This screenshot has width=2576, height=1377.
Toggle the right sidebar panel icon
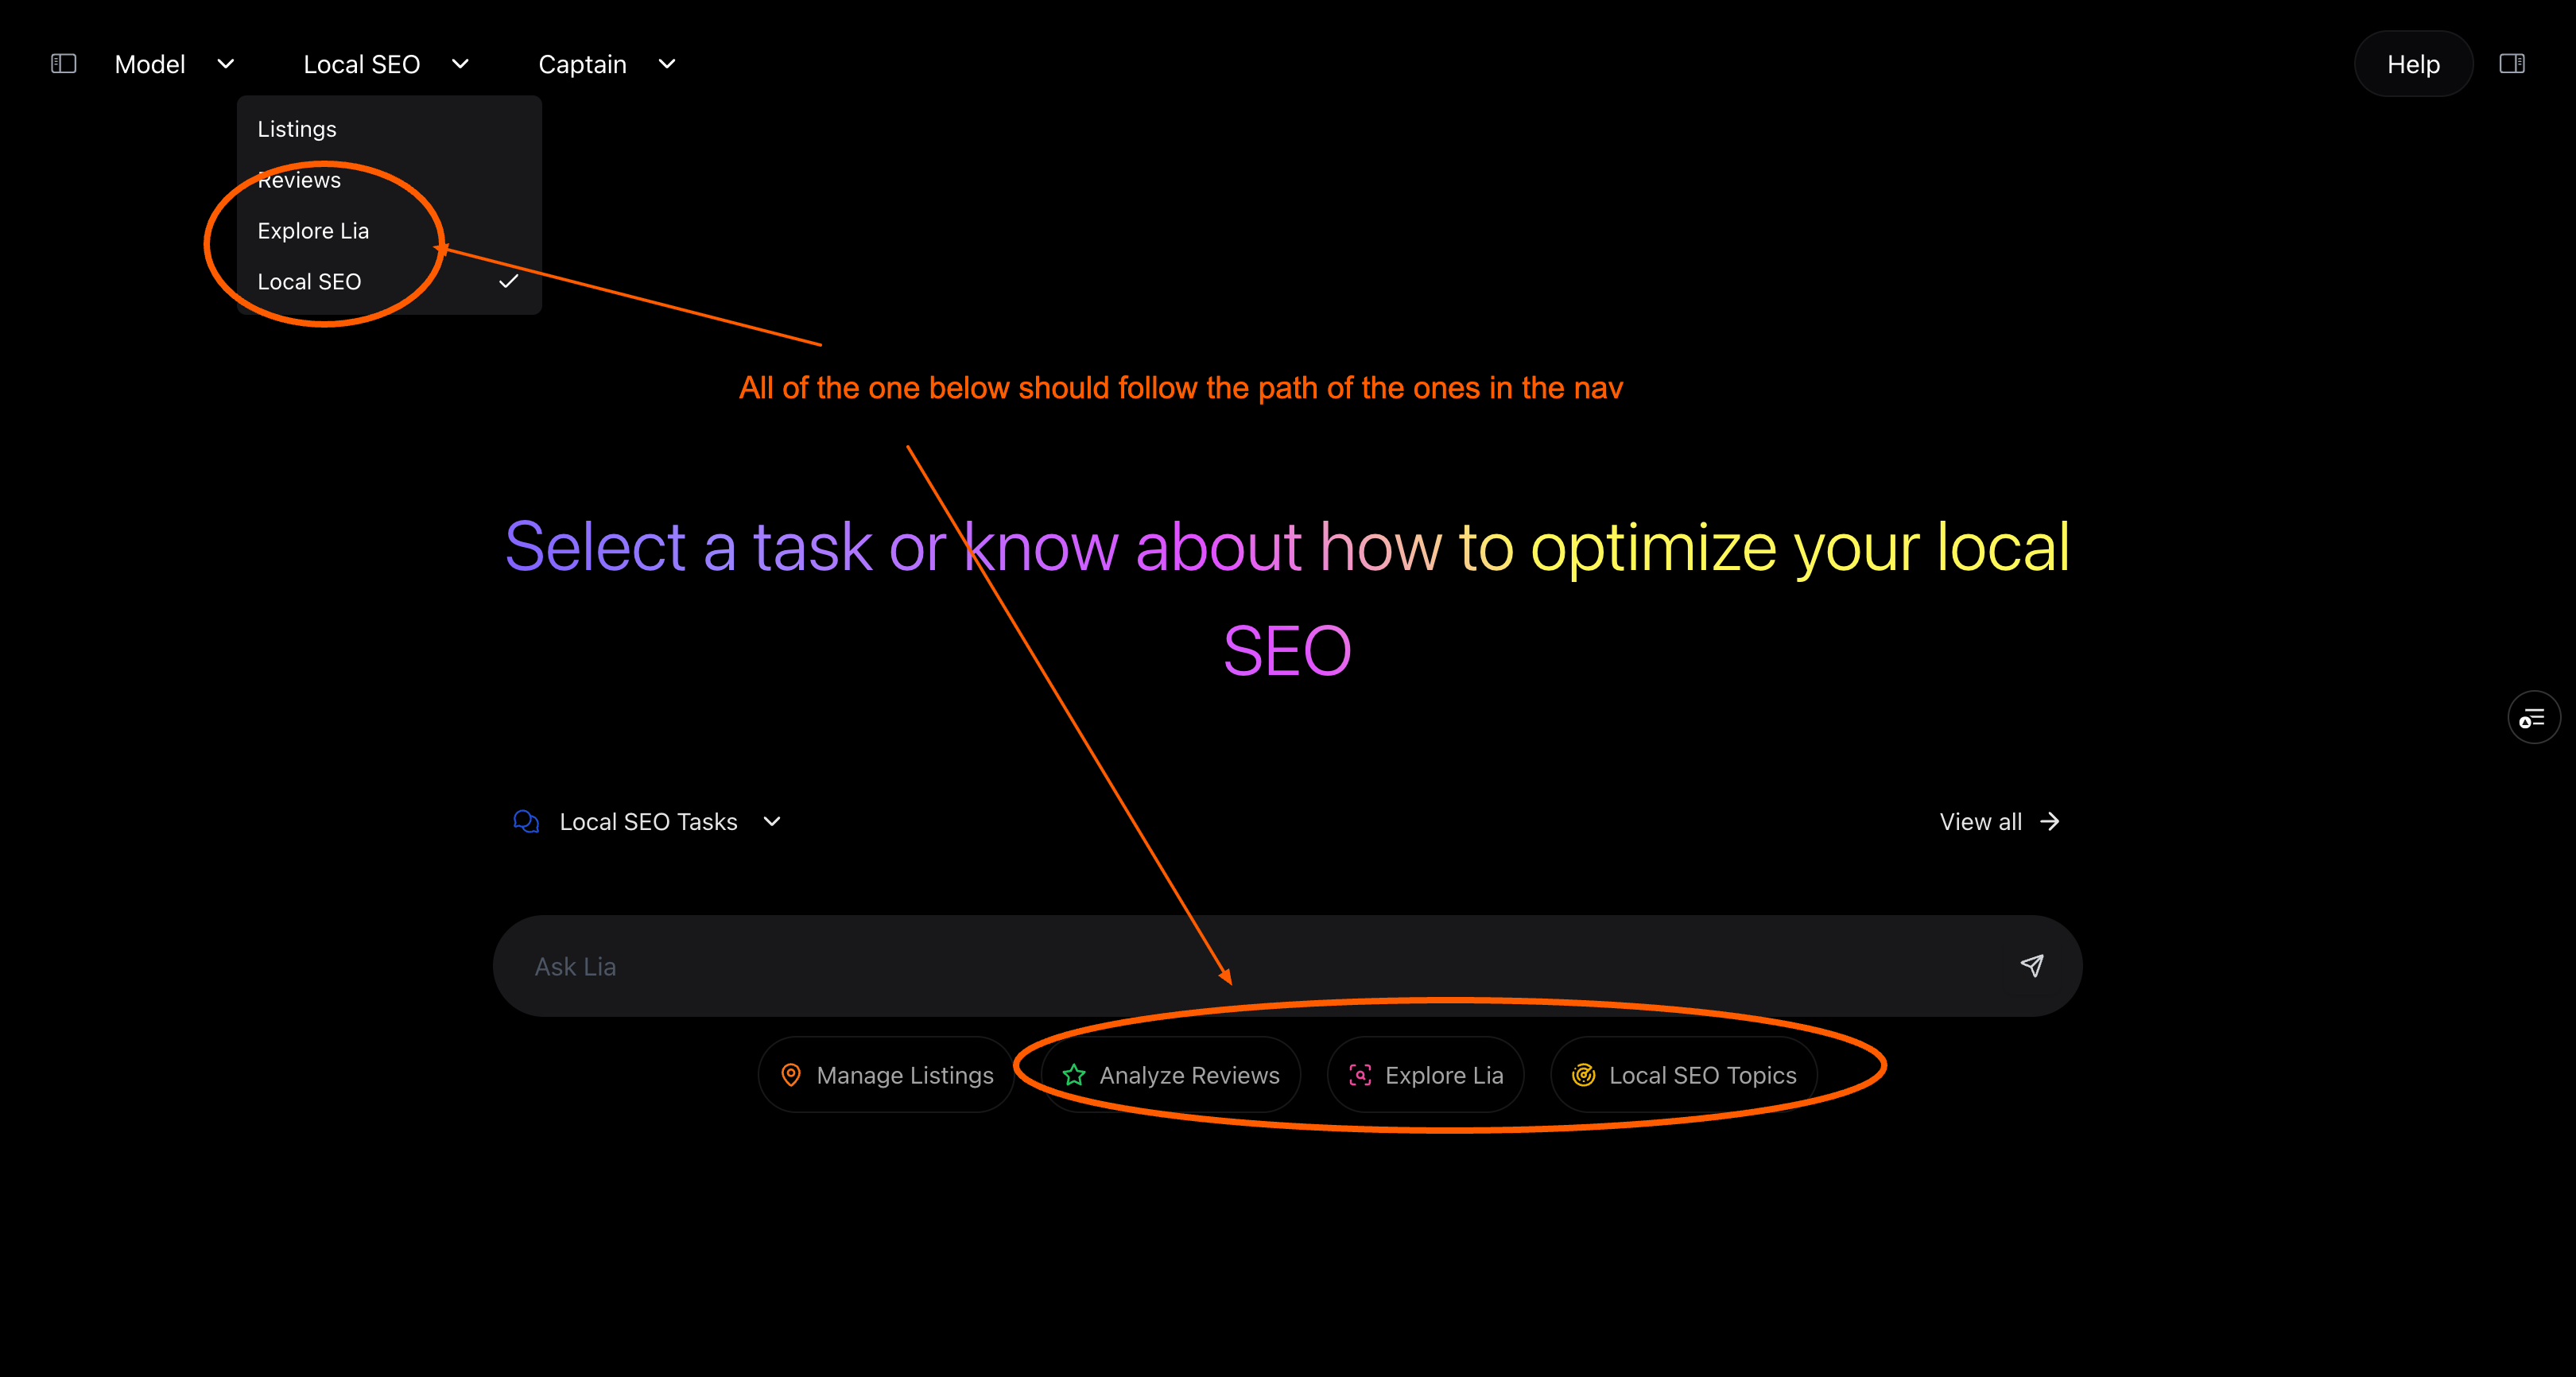2511,64
